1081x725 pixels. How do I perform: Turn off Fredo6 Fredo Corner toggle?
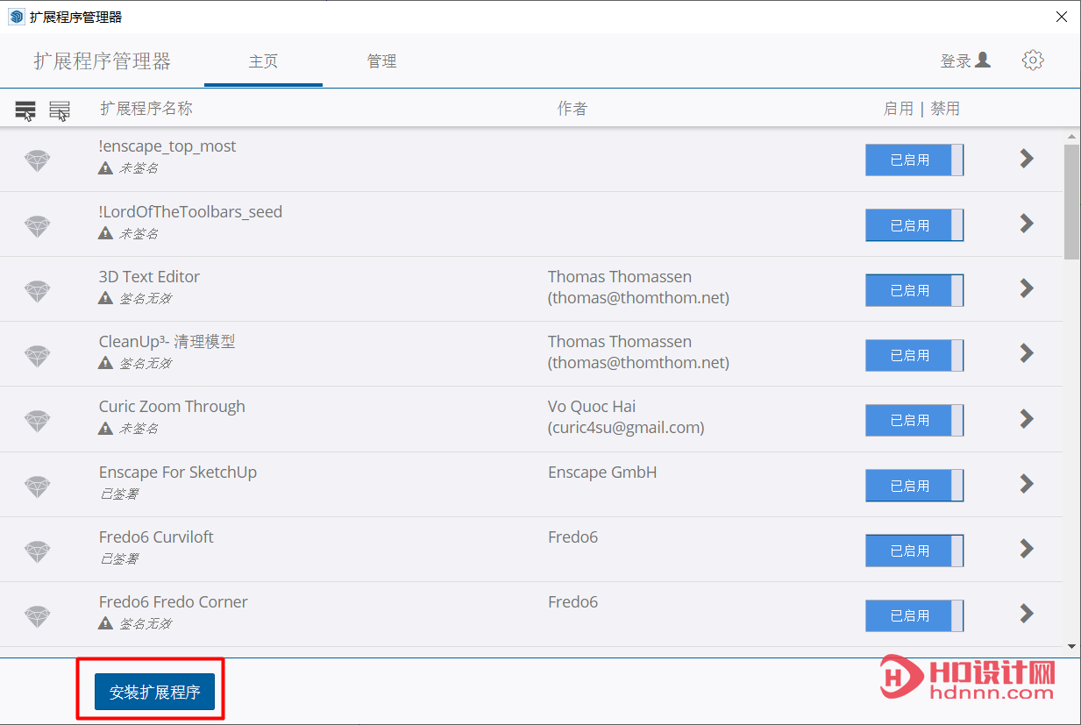coord(914,615)
